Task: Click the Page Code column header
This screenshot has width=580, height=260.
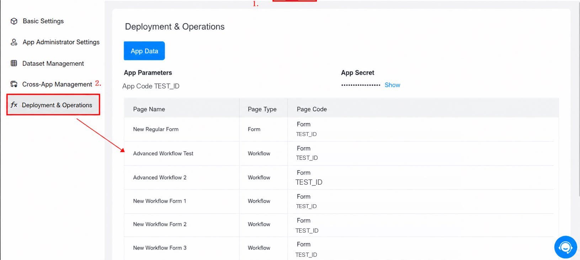Action: click(x=312, y=109)
